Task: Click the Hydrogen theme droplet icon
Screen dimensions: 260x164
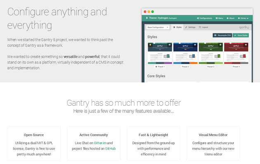Action: [x=147, y=18]
